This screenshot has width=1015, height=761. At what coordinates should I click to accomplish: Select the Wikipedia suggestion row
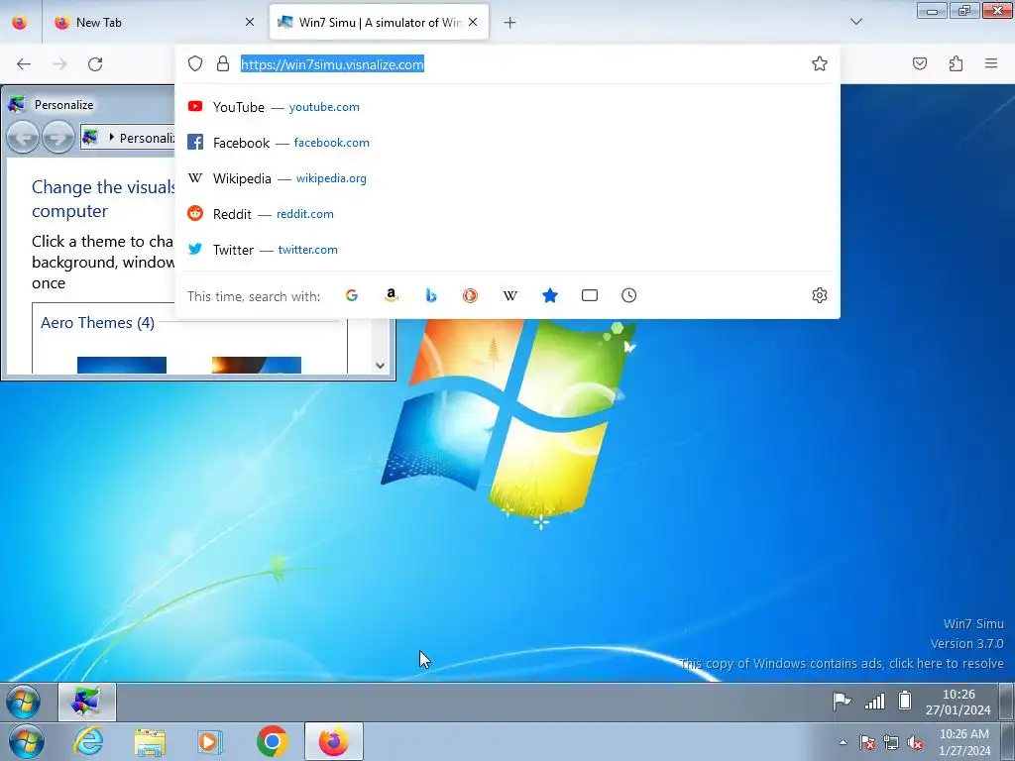tap(507, 178)
